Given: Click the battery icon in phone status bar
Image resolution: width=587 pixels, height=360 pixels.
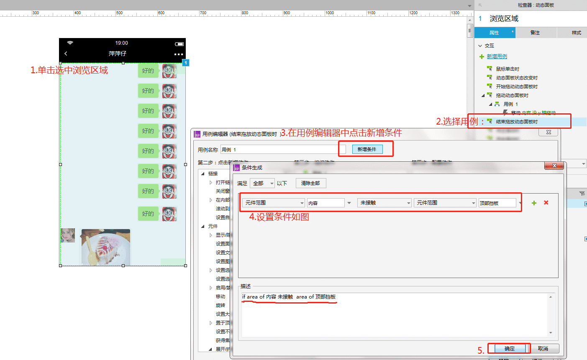Looking at the screenshot, I should (x=179, y=43).
